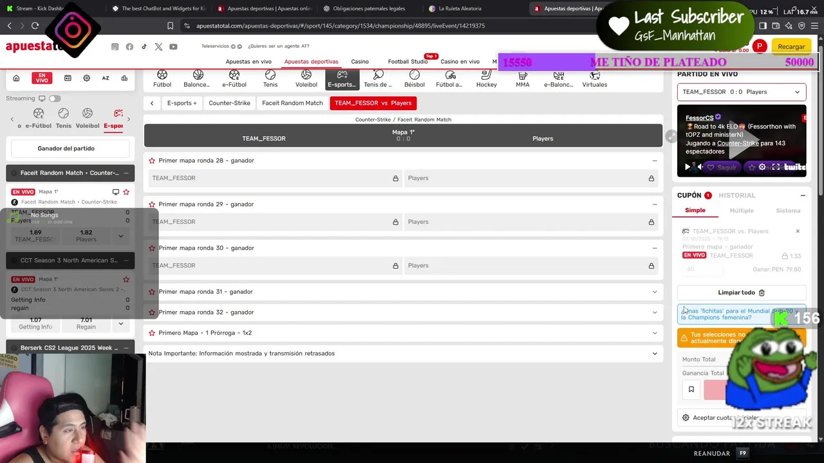Open the Tenis de mesa category
This screenshot has width=824, height=463.
378,78
